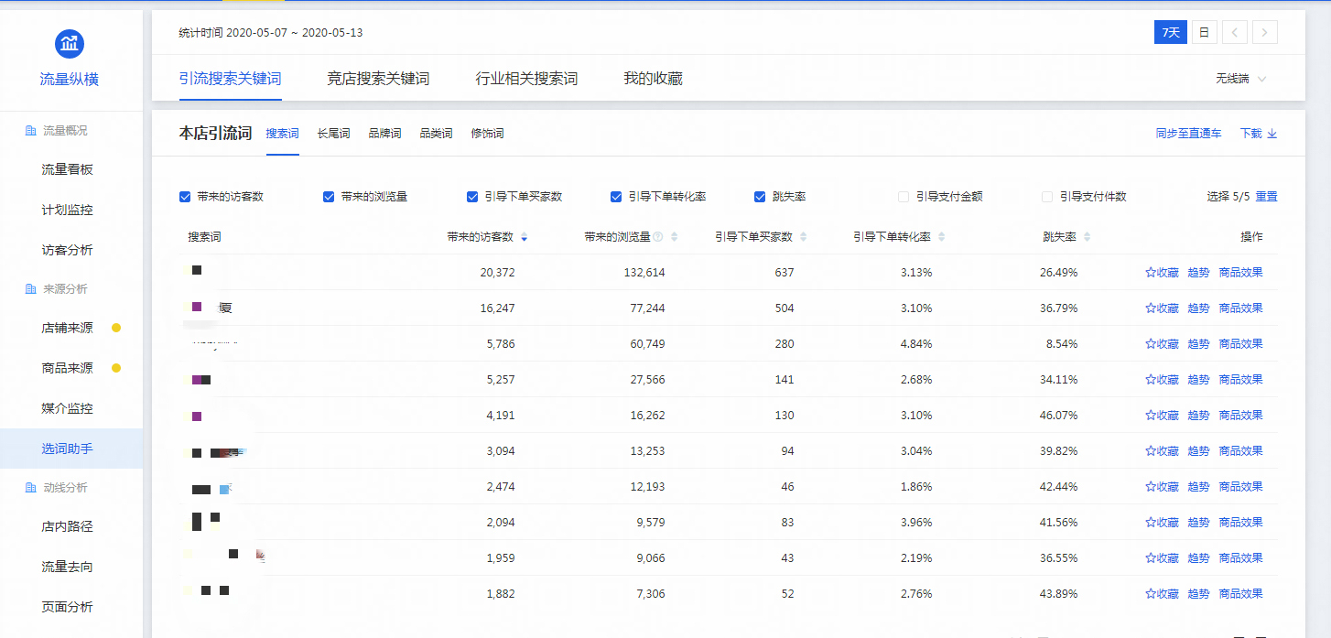Switch to 竞店搜索关键词 tab
Image resolution: width=1331 pixels, height=638 pixels.
pos(378,79)
